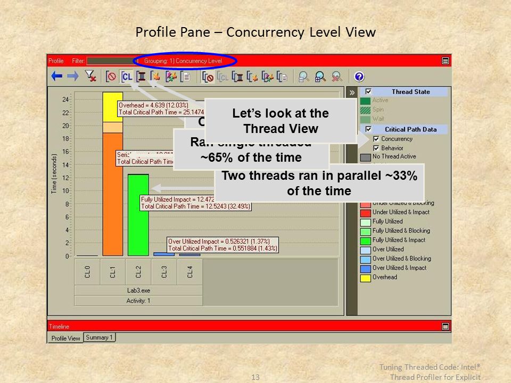This screenshot has height=383, width=511.
Task: Click the Over Utilized & Impact blue swatch
Action: 365,269
